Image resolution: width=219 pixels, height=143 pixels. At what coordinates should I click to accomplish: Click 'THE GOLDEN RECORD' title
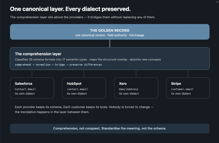[110, 30]
